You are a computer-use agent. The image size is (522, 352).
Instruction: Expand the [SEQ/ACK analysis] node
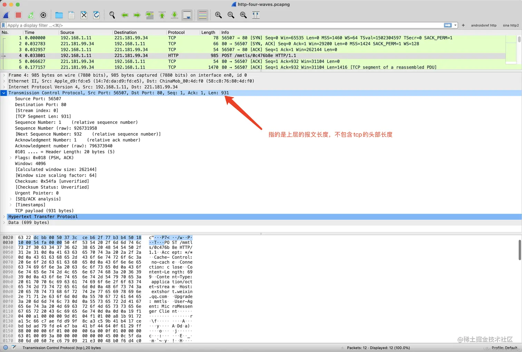(11, 199)
